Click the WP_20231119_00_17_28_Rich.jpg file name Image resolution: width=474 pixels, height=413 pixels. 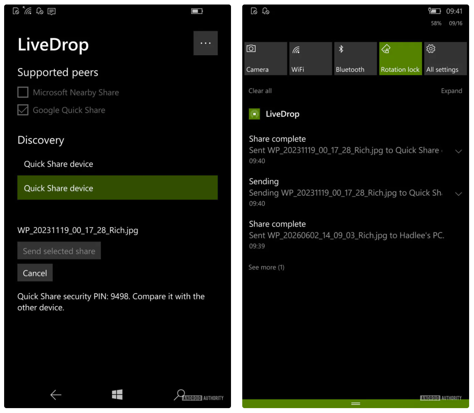78,230
